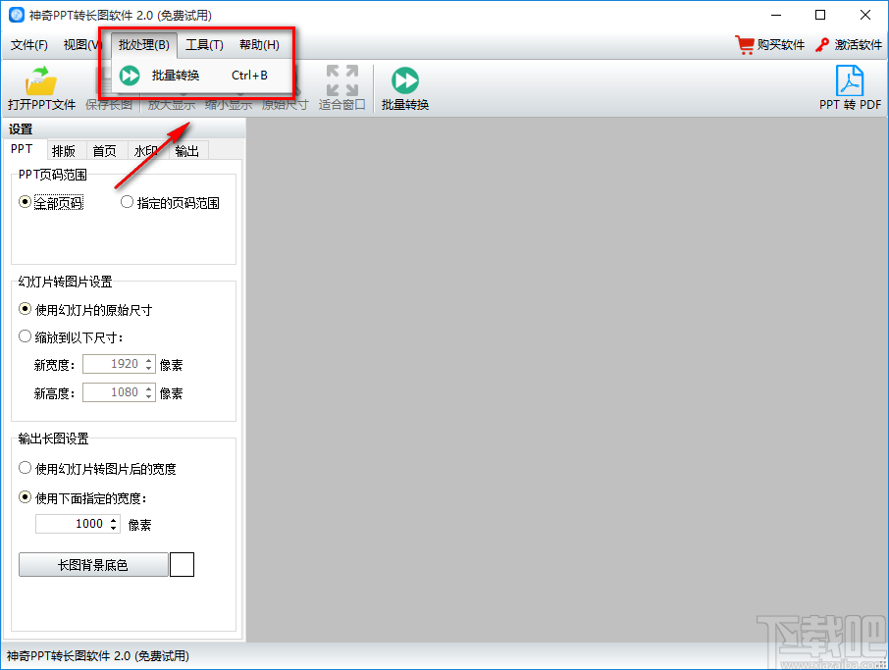
Task: Open the 视图(V) menu
Action: coord(82,45)
